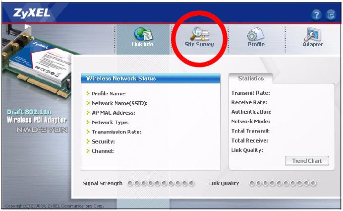Click the Profile Name label
This screenshot has height=211, width=343.
point(109,93)
